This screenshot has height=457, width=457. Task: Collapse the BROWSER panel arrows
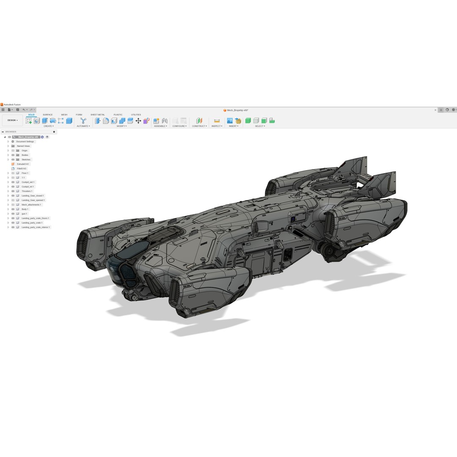click(3, 132)
